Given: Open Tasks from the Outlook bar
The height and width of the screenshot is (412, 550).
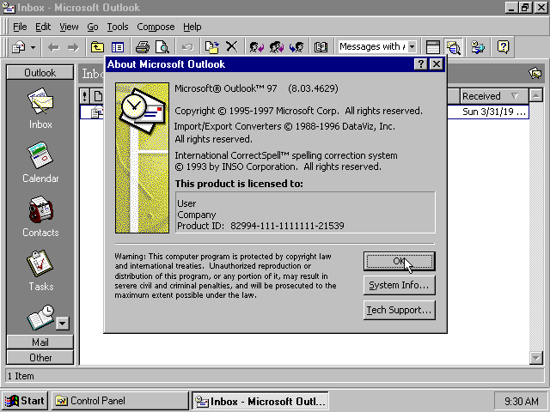Looking at the screenshot, I should tap(40, 270).
